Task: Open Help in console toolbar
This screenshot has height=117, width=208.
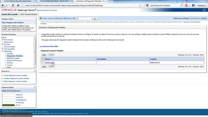Action: [74, 19]
